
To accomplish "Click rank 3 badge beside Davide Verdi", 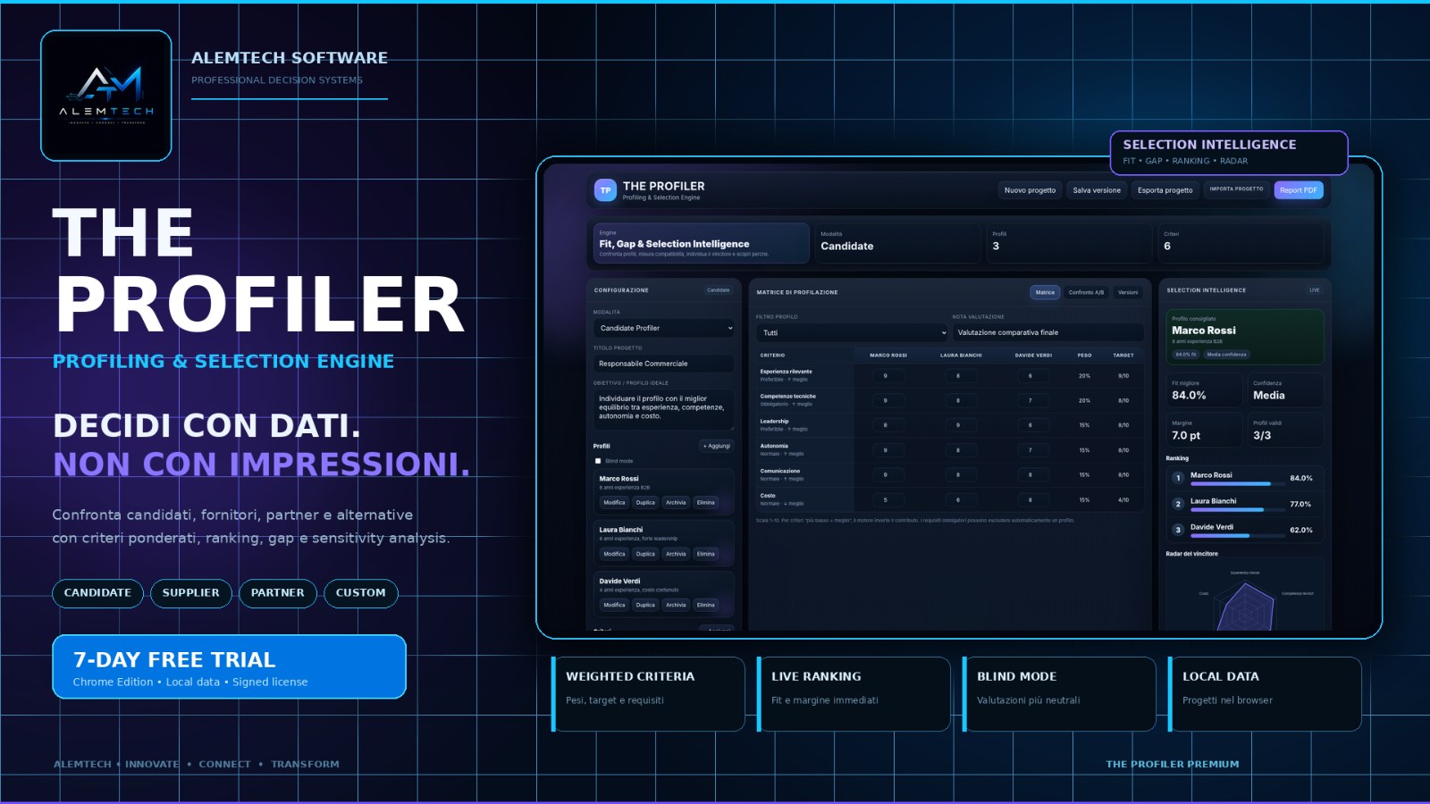I will tap(1178, 530).
